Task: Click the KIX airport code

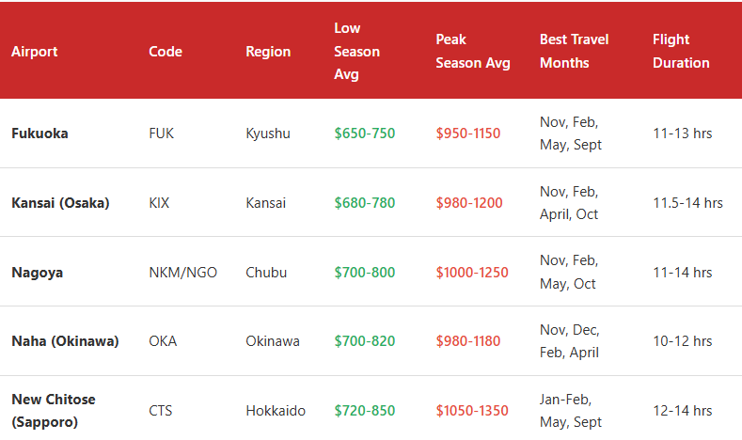Action: (x=159, y=203)
